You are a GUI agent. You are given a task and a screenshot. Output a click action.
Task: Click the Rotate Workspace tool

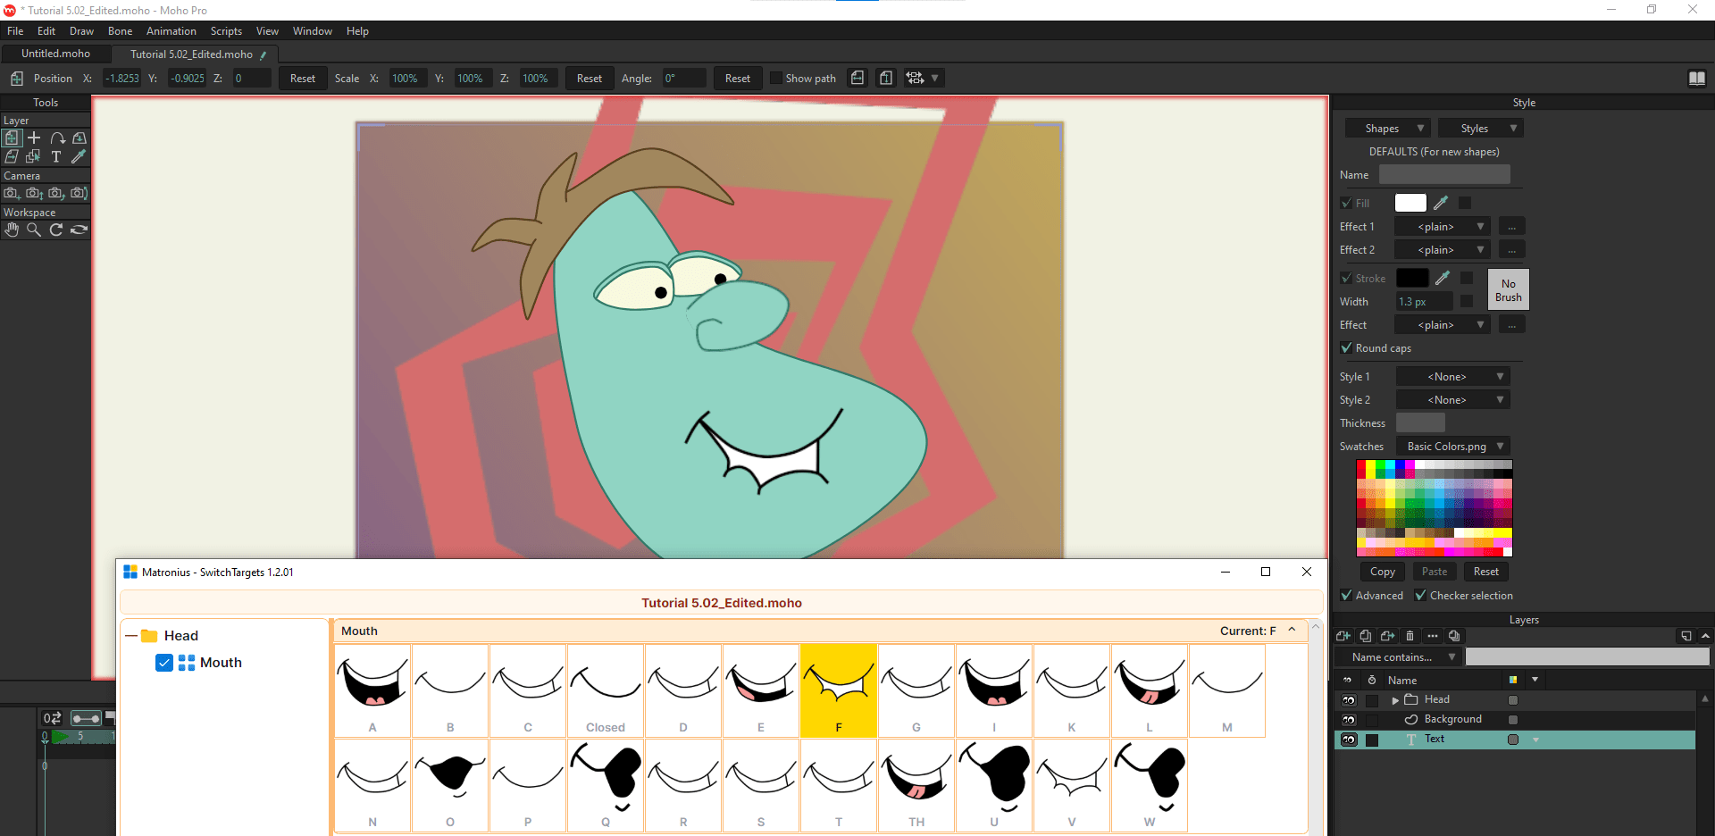tap(56, 230)
